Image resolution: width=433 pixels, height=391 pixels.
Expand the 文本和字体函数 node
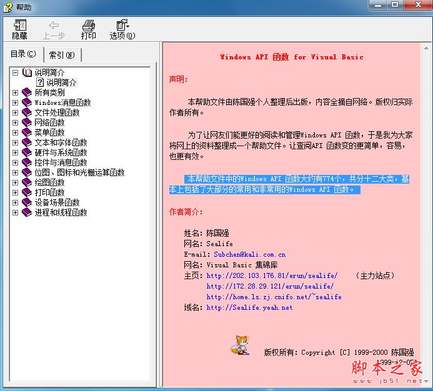[15, 142]
